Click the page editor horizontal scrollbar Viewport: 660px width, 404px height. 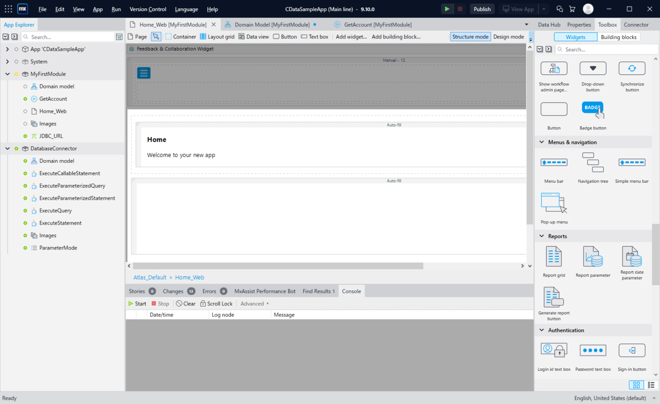(x=278, y=266)
